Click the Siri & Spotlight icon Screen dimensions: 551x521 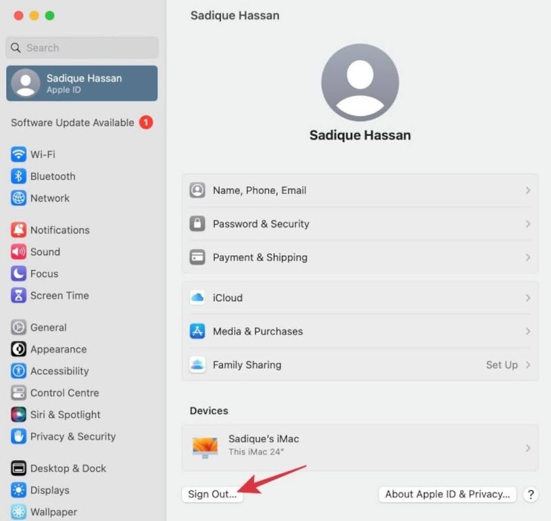(18, 414)
